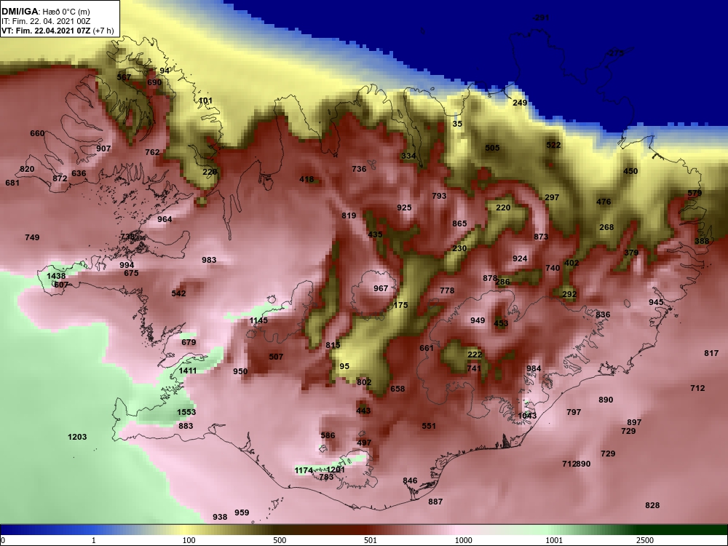Viewport: 728px width, 546px height.
Task: Click the map value 749
Action: click(x=32, y=238)
